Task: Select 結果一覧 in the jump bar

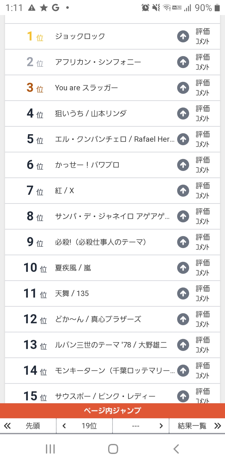Action: [192, 426]
